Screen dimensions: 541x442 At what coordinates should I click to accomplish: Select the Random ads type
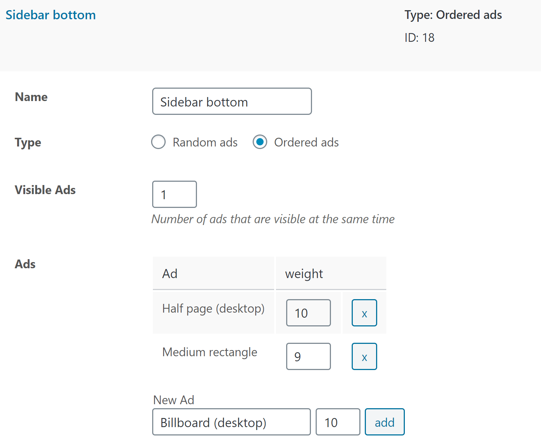pyautogui.click(x=158, y=142)
